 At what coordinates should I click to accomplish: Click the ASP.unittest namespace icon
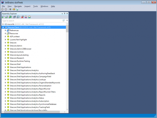coord(8,36)
